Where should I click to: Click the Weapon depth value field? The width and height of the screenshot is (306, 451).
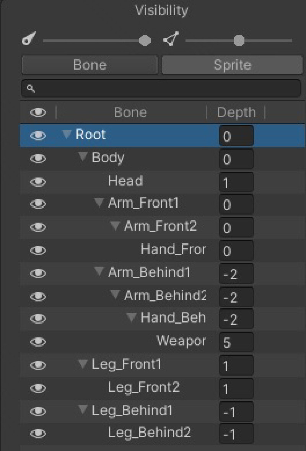(236, 342)
